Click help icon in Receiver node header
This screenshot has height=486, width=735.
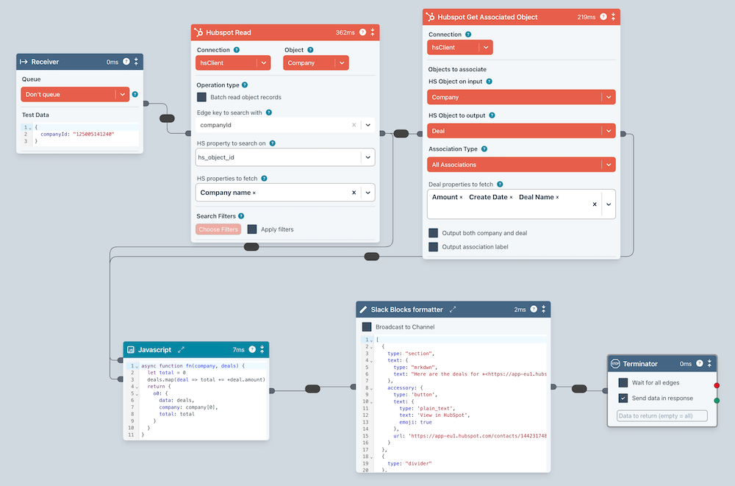[x=126, y=62]
